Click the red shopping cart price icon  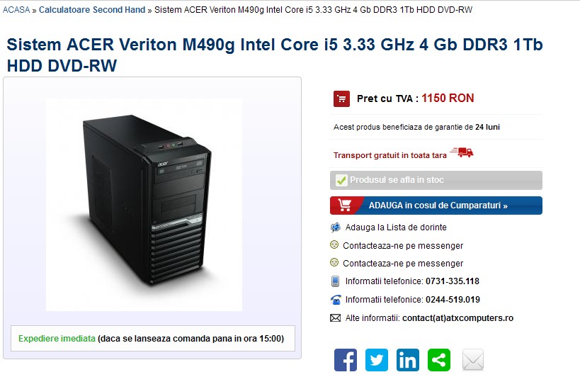pyautogui.click(x=341, y=99)
